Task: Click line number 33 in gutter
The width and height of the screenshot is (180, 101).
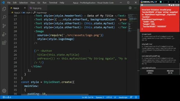Action: tap(15, 82)
